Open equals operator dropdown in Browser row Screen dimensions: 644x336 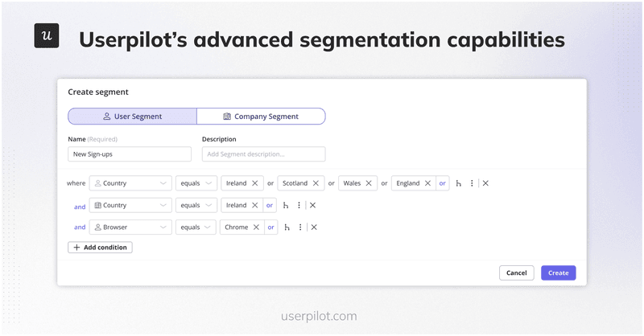(x=196, y=227)
